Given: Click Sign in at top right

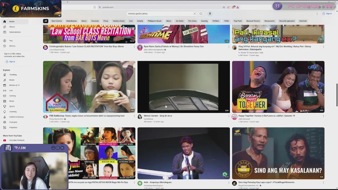Looking at the screenshot, I should [x=327, y=14].
